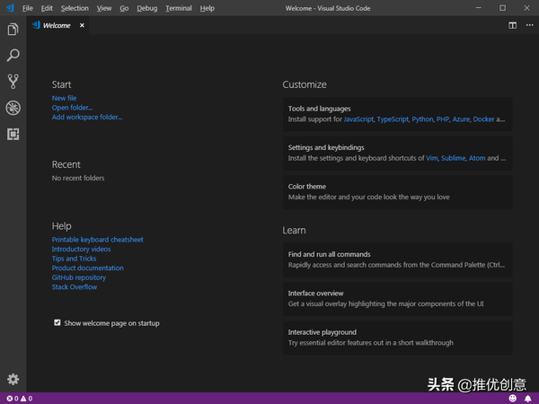Click the Tools and languages heading
539x404 pixels.
(x=319, y=109)
